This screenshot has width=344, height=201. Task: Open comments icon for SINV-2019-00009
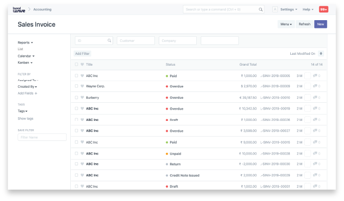point(315,86)
